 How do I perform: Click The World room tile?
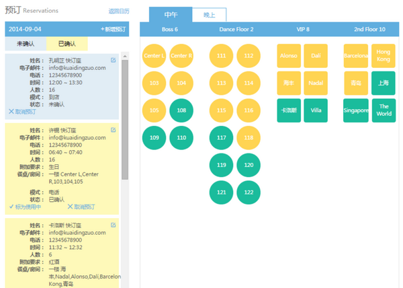[384, 110]
